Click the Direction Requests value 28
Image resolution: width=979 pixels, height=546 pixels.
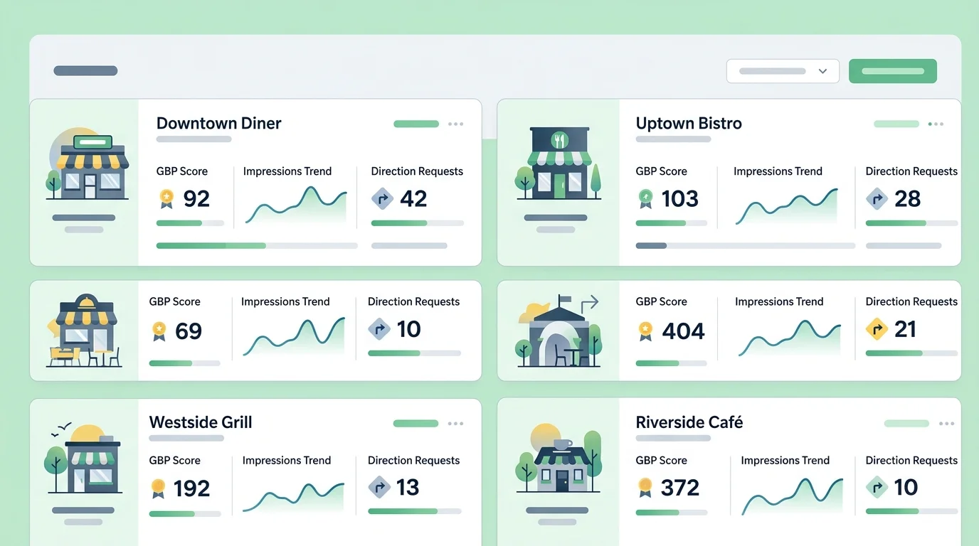coord(908,199)
